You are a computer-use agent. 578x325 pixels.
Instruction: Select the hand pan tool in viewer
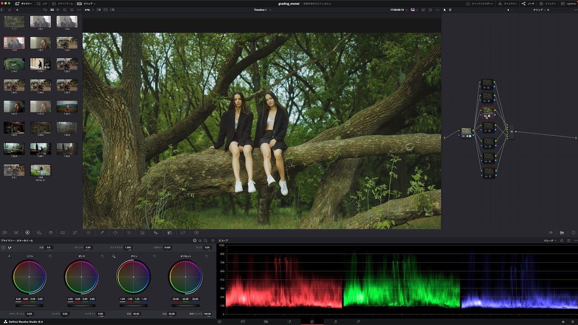point(450,9)
